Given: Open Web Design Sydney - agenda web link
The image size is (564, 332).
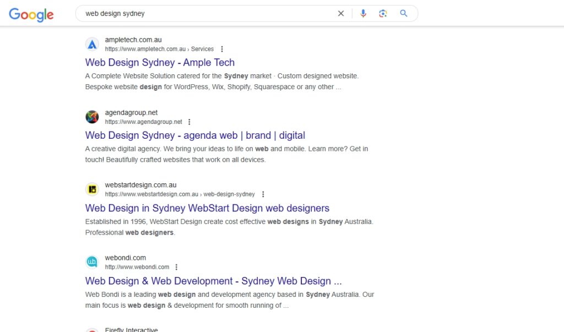Looking at the screenshot, I should click(195, 135).
